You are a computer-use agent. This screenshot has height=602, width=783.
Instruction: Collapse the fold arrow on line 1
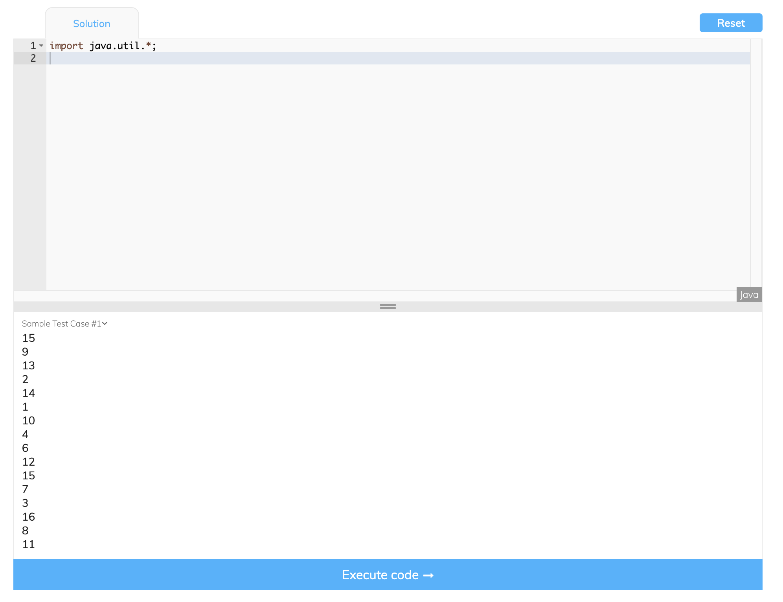(x=41, y=46)
